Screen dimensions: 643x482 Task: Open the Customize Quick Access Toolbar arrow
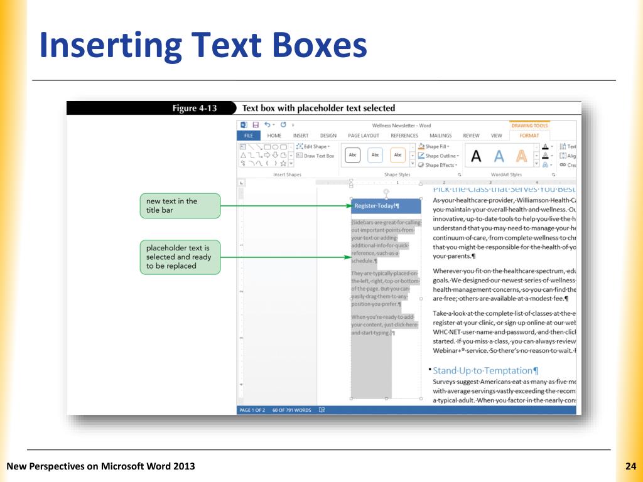293,125
